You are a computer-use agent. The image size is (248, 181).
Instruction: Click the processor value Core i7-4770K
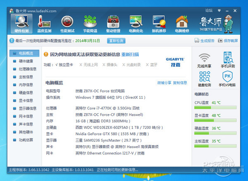coord(107,108)
